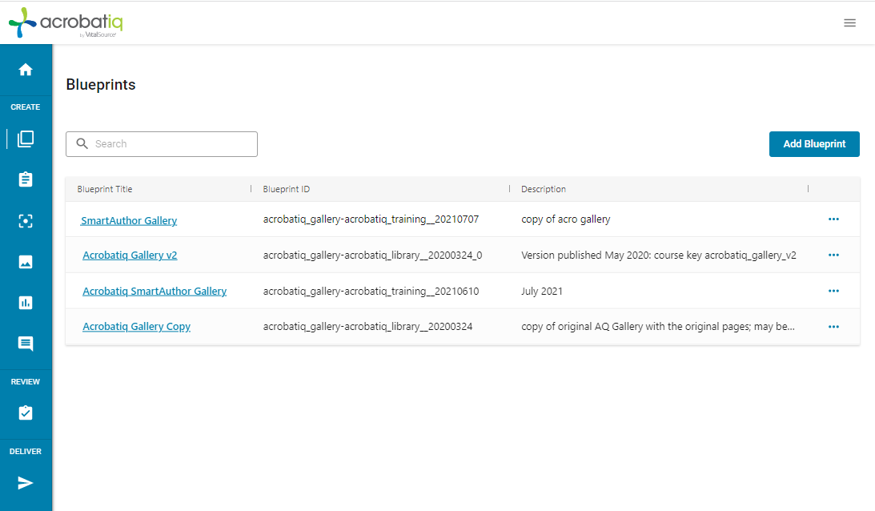The width and height of the screenshot is (875, 511).
Task: Click the REVIEW section label in sidebar
Action: pos(26,381)
